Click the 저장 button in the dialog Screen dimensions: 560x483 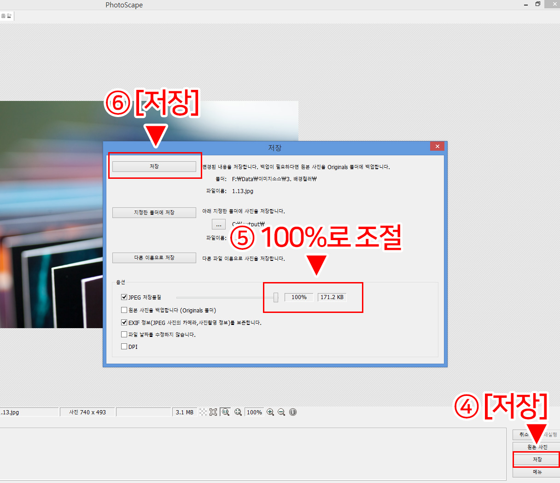(154, 166)
